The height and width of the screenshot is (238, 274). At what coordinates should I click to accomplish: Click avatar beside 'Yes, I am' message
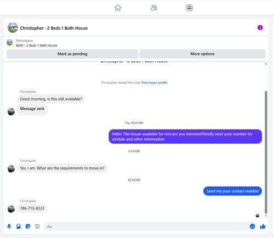click(x=11, y=169)
